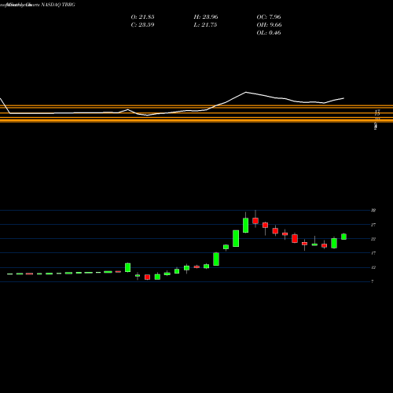Click the price axis label '17'
This screenshot has width=393, height=393.
[x=373, y=253]
